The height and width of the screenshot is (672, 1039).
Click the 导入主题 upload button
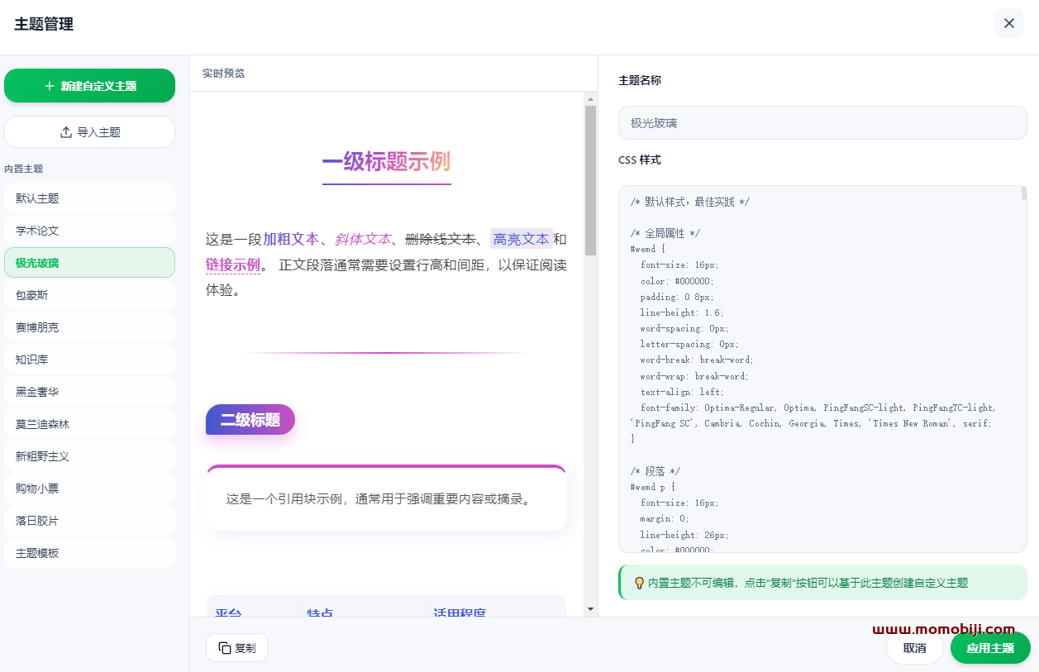(x=89, y=132)
